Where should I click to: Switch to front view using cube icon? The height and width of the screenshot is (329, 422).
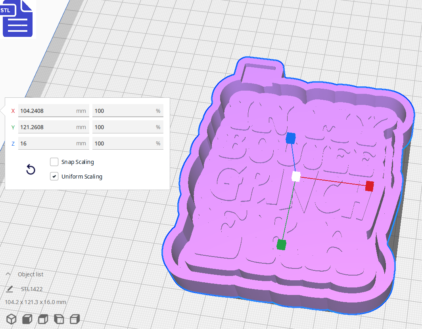27,319
